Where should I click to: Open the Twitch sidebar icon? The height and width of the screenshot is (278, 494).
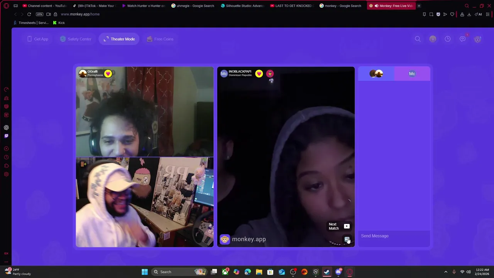(x=6, y=136)
